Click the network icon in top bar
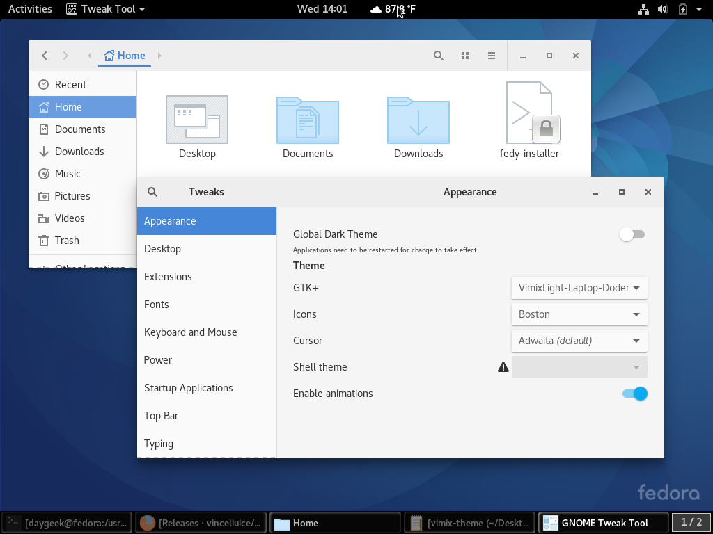 click(x=643, y=9)
